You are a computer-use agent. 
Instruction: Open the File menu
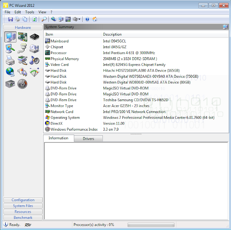tap(8, 12)
